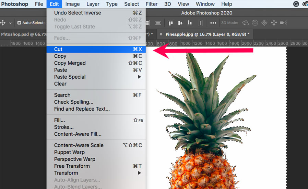Image resolution: width=308 pixels, height=189 pixels.
Task: Open the 3D menu
Action: pyautogui.click(x=168, y=4)
